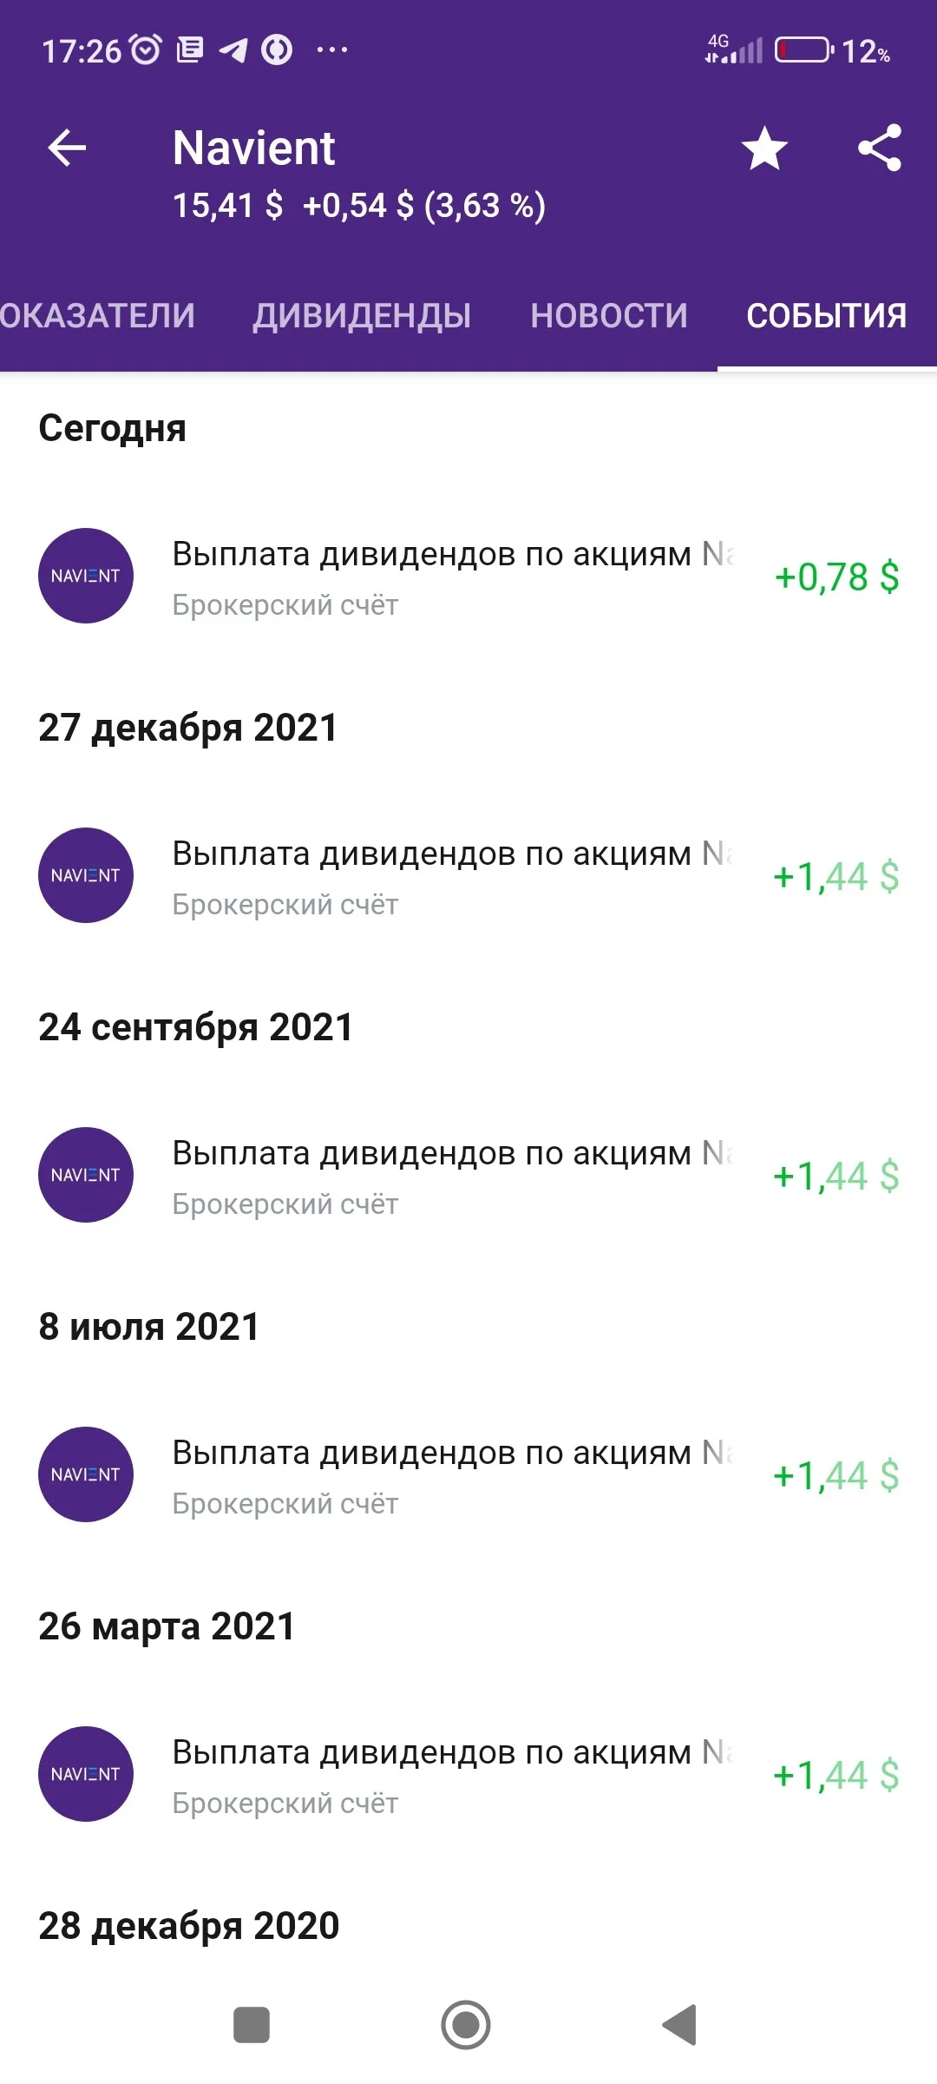Switch to the НОВОСТИ tab

(x=609, y=315)
